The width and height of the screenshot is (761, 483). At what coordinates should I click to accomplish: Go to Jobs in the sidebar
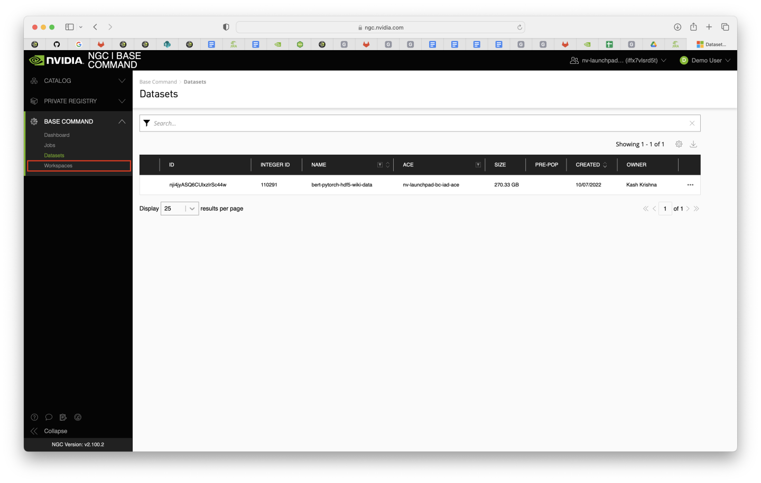point(50,145)
